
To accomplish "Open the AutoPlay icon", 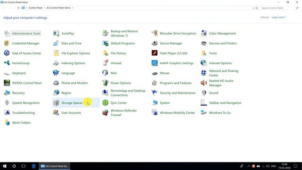I will tap(56, 34).
